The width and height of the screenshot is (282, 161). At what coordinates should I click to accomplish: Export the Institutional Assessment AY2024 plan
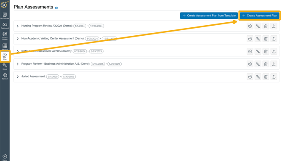click(274, 51)
